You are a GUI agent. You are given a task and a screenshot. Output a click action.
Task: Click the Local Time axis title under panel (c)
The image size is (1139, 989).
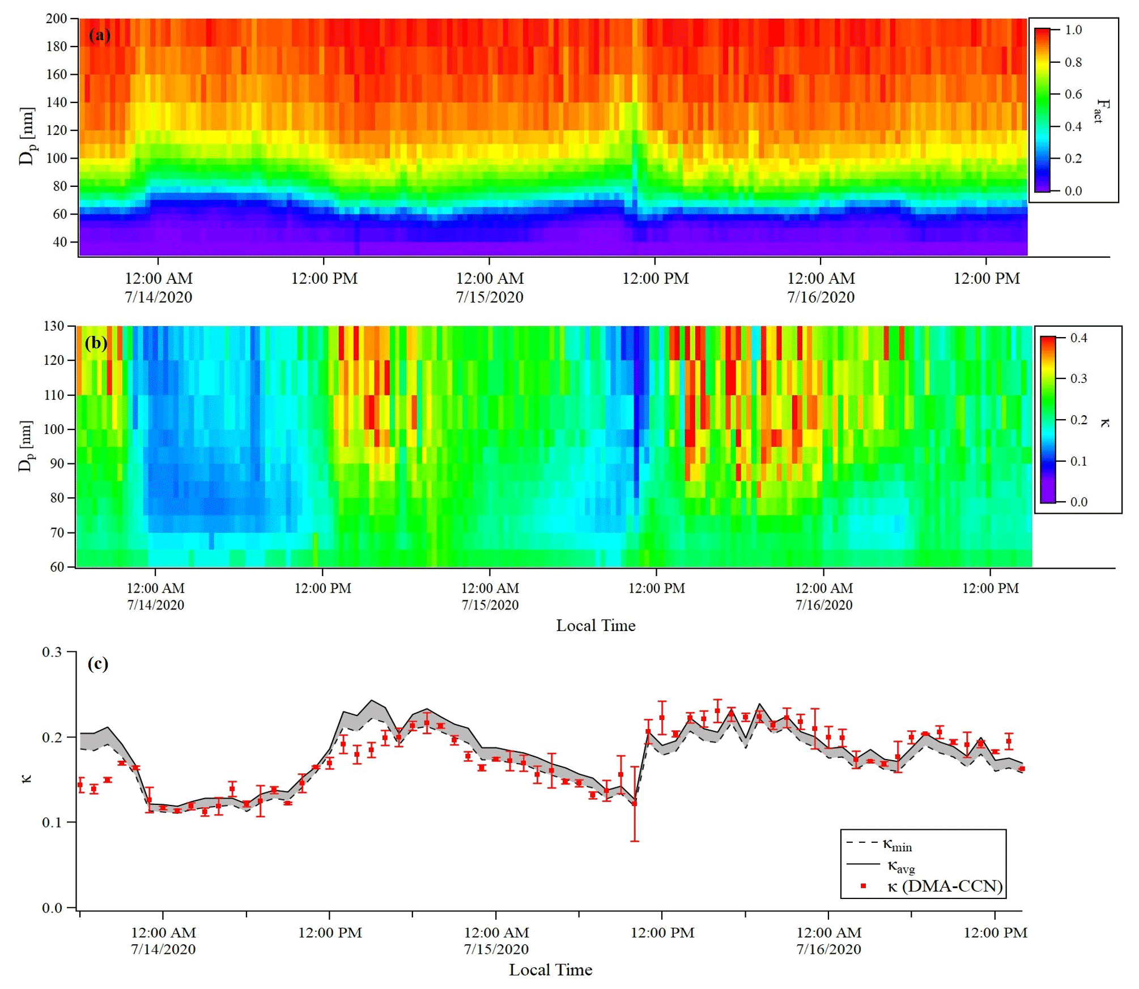point(550,970)
